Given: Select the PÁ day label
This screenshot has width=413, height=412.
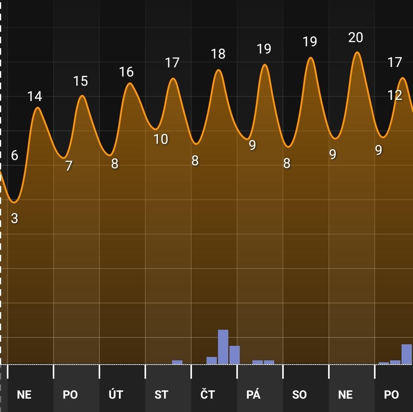Looking at the screenshot, I should (x=253, y=394).
